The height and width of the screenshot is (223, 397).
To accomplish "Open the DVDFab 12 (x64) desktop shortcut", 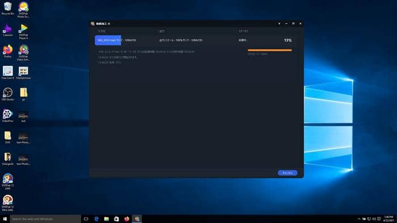I will coord(7,182).
